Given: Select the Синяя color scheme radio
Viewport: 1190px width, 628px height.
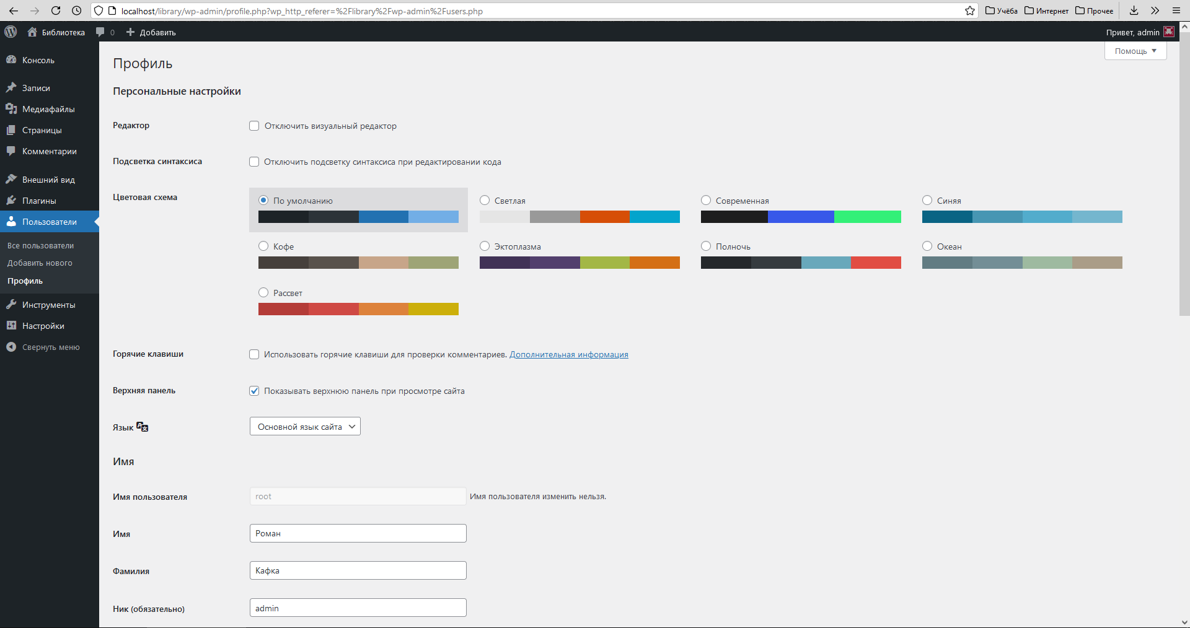Looking at the screenshot, I should coord(927,200).
